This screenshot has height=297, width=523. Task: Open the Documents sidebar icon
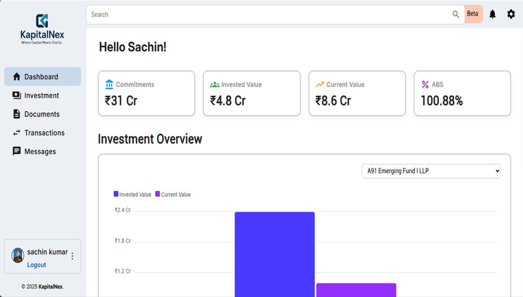pyautogui.click(x=16, y=114)
